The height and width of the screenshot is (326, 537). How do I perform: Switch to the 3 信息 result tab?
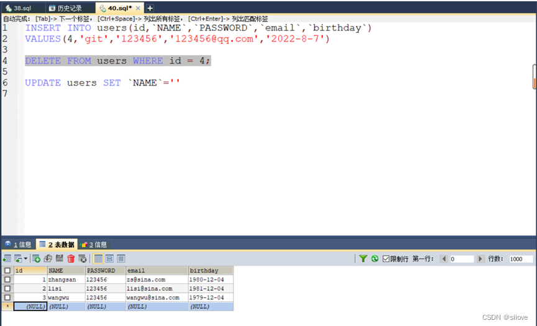pyautogui.click(x=94, y=244)
